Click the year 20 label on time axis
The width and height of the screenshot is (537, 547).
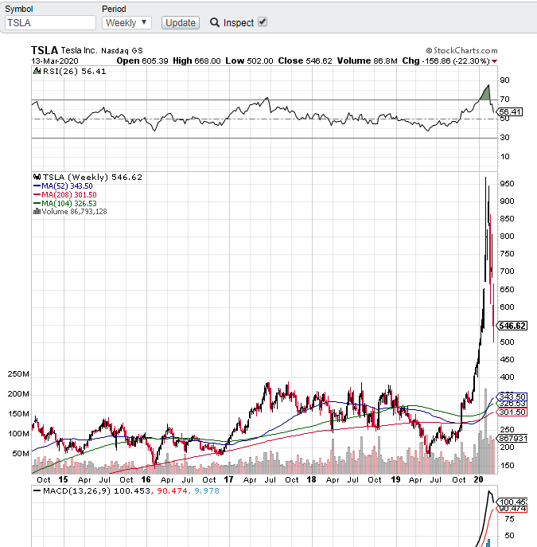pyautogui.click(x=478, y=479)
